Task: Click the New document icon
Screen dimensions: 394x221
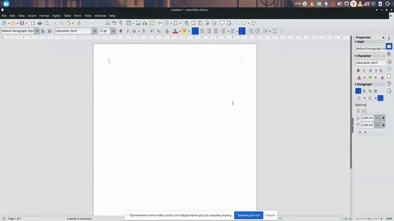Action: click(x=4, y=23)
